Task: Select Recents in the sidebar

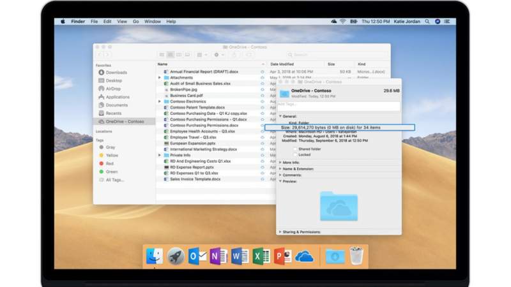Action: pyautogui.click(x=124, y=114)
